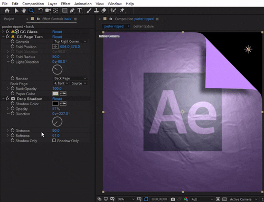
Task: Click the Home icon in toolbar
Action: [7, 11]
